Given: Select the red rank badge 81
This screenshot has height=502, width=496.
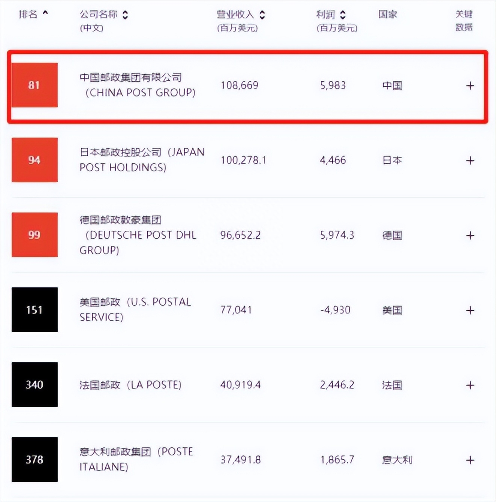Looking at the screenshot, I should tap(35, 85).
